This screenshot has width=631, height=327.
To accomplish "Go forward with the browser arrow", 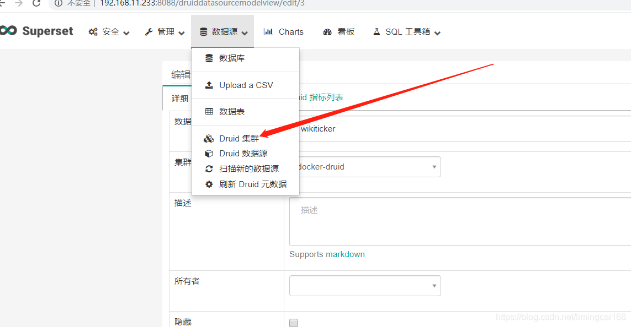I will pyautogui.click(x=19, y=3).
